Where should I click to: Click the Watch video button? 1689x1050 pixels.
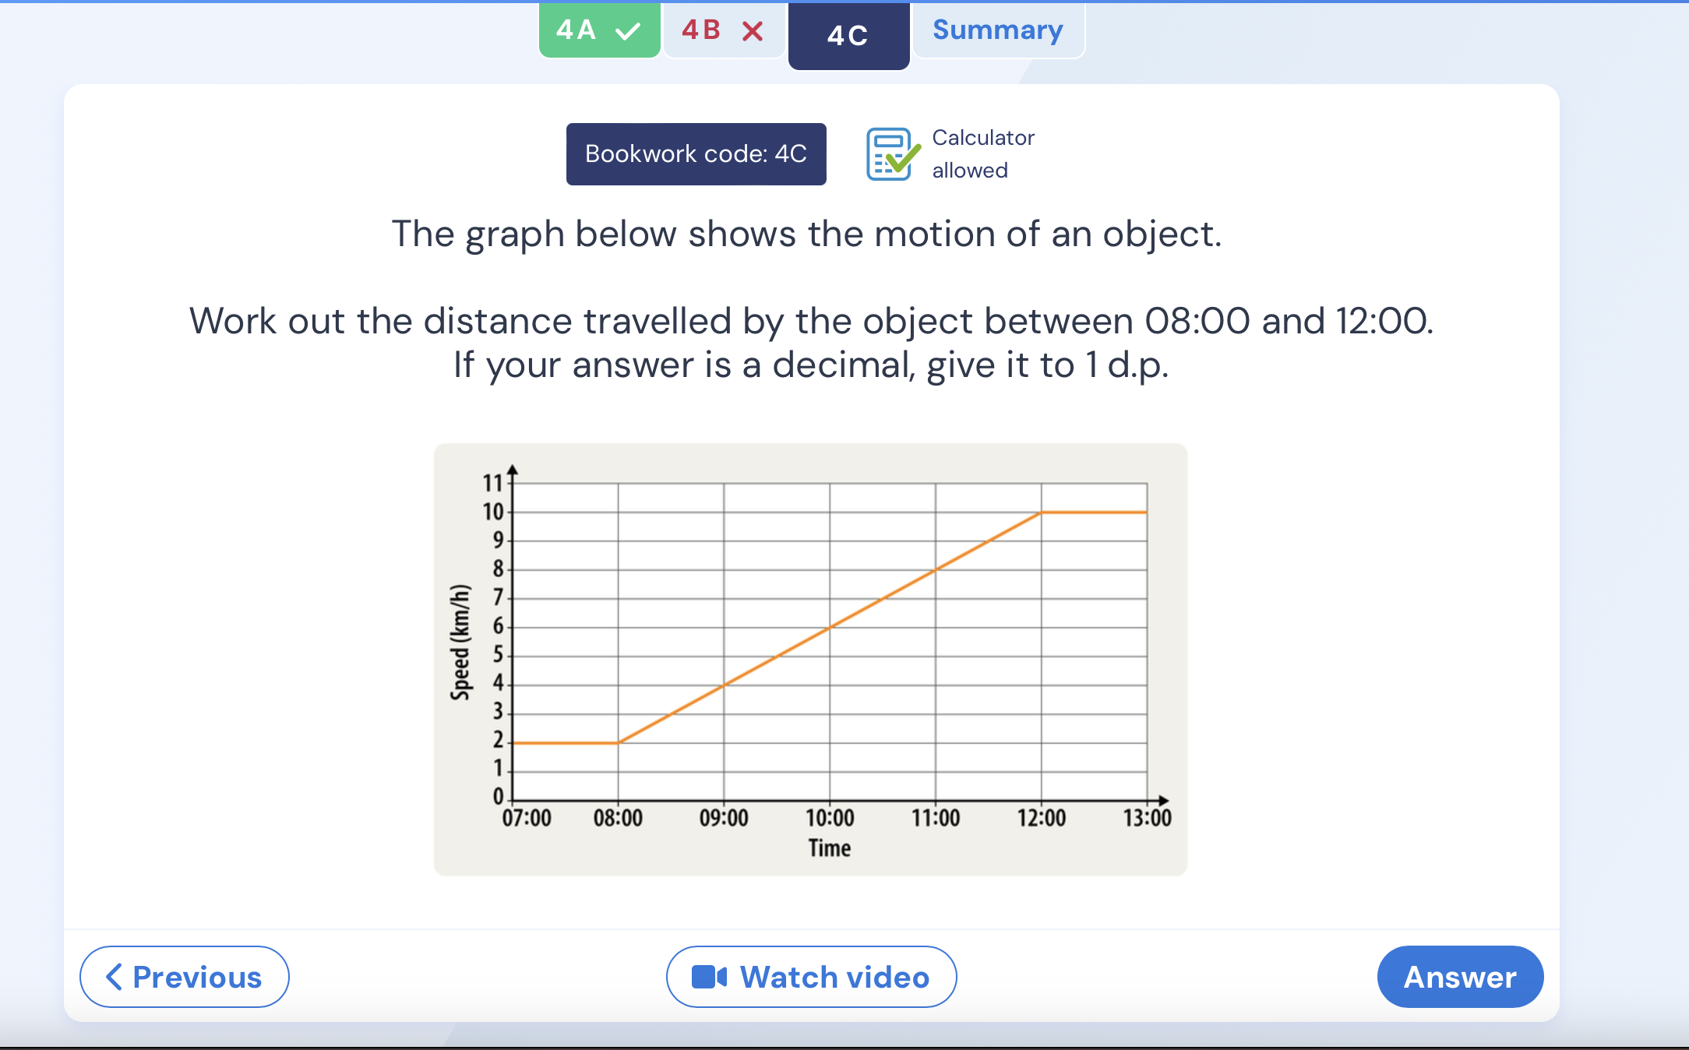[811, 977]
